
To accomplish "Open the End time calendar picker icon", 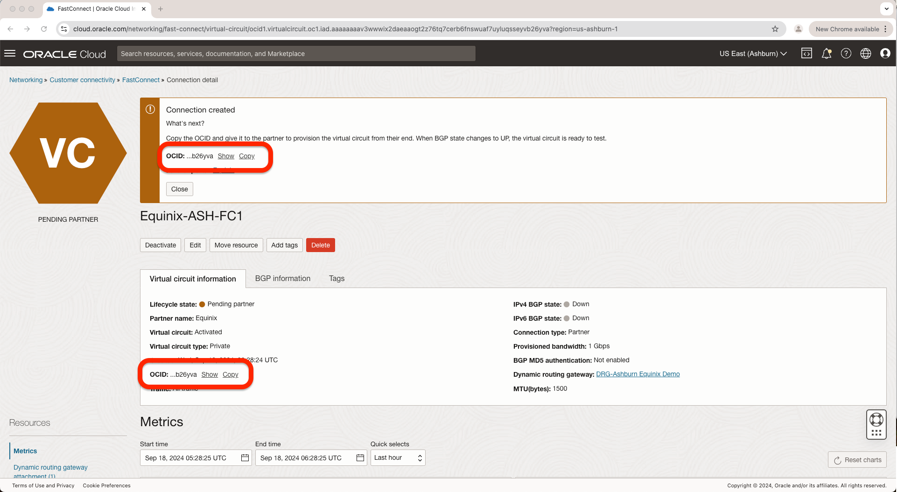I will point(360,458).
